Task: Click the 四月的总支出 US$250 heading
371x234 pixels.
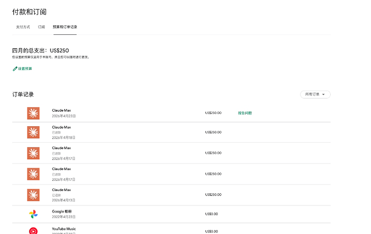Action: [40, 50]
